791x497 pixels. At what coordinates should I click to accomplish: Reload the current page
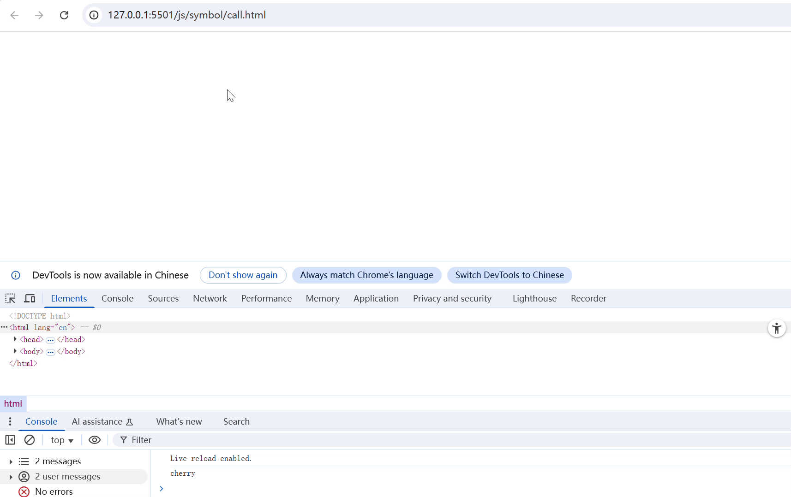[64, 15]
